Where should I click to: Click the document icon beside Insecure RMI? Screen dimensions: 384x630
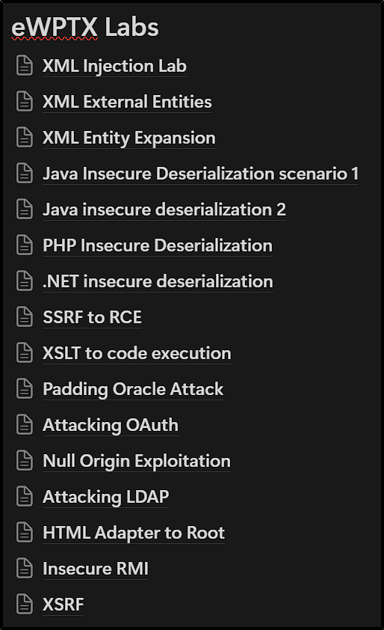tap(25, 569)
